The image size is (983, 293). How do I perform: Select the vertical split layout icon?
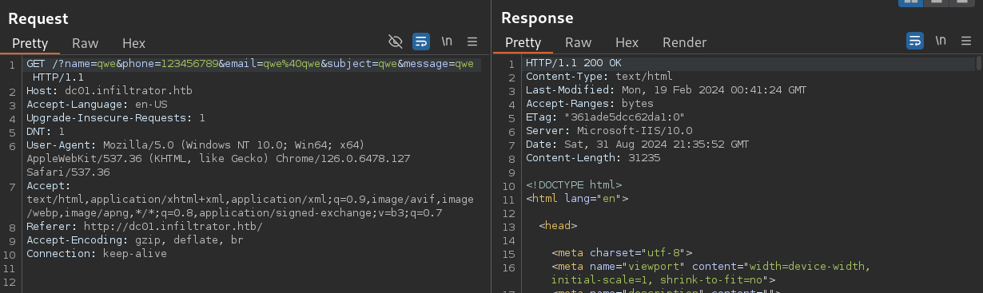pos(937,2)
